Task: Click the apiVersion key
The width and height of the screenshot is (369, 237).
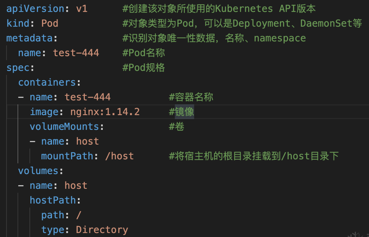Action: (x=35, y=9)
